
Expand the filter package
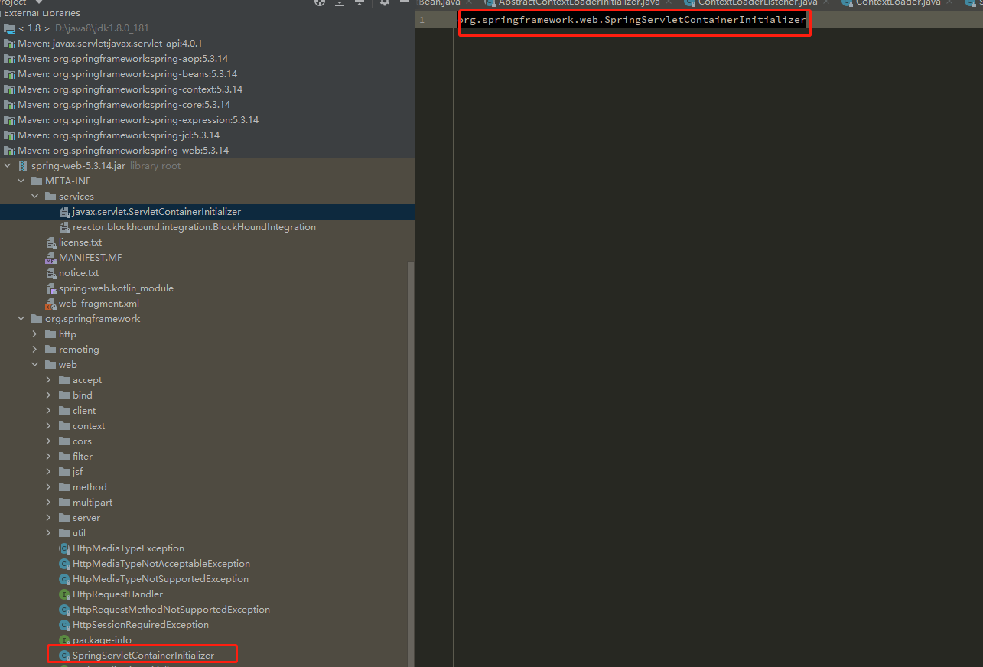coord(49,457)
